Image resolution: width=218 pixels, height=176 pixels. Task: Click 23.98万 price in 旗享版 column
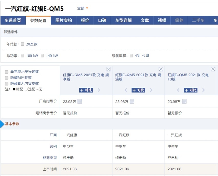tap(69, 102)
